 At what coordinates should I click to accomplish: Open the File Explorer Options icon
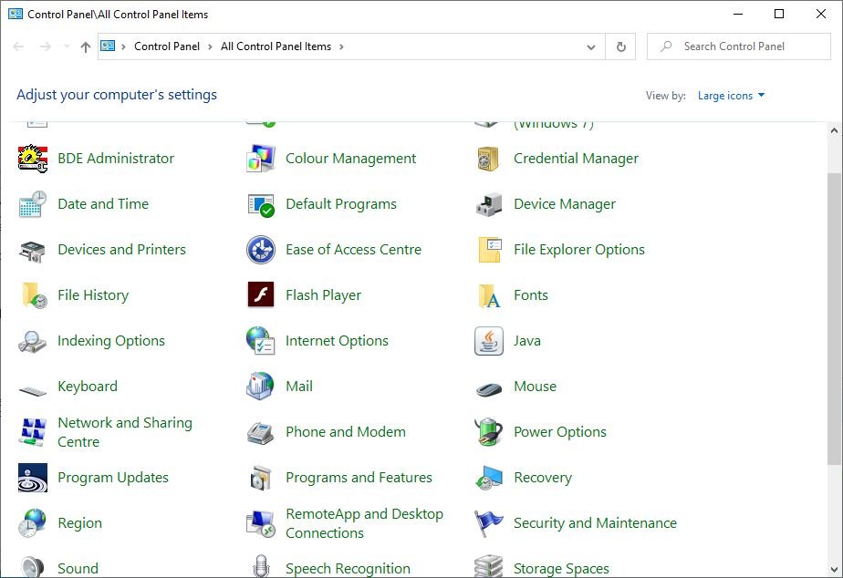[489, 250]
